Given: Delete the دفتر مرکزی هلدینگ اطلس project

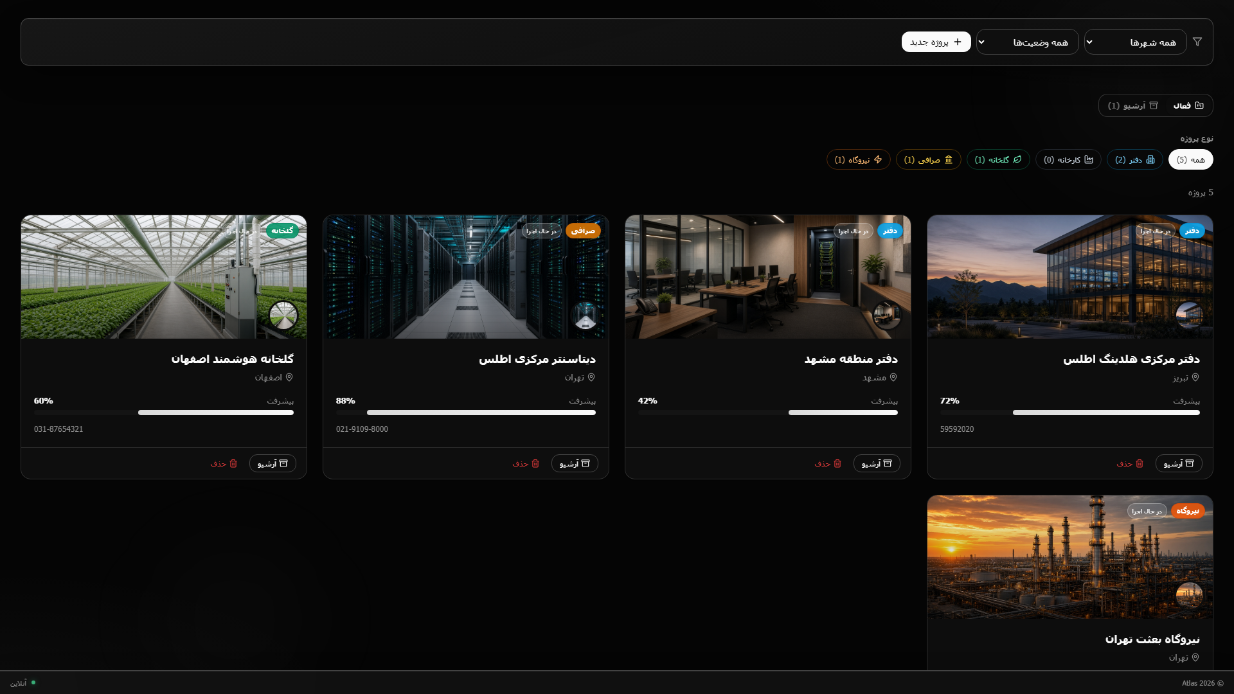Looking at the screenshot, I should tap(1130, 463).
